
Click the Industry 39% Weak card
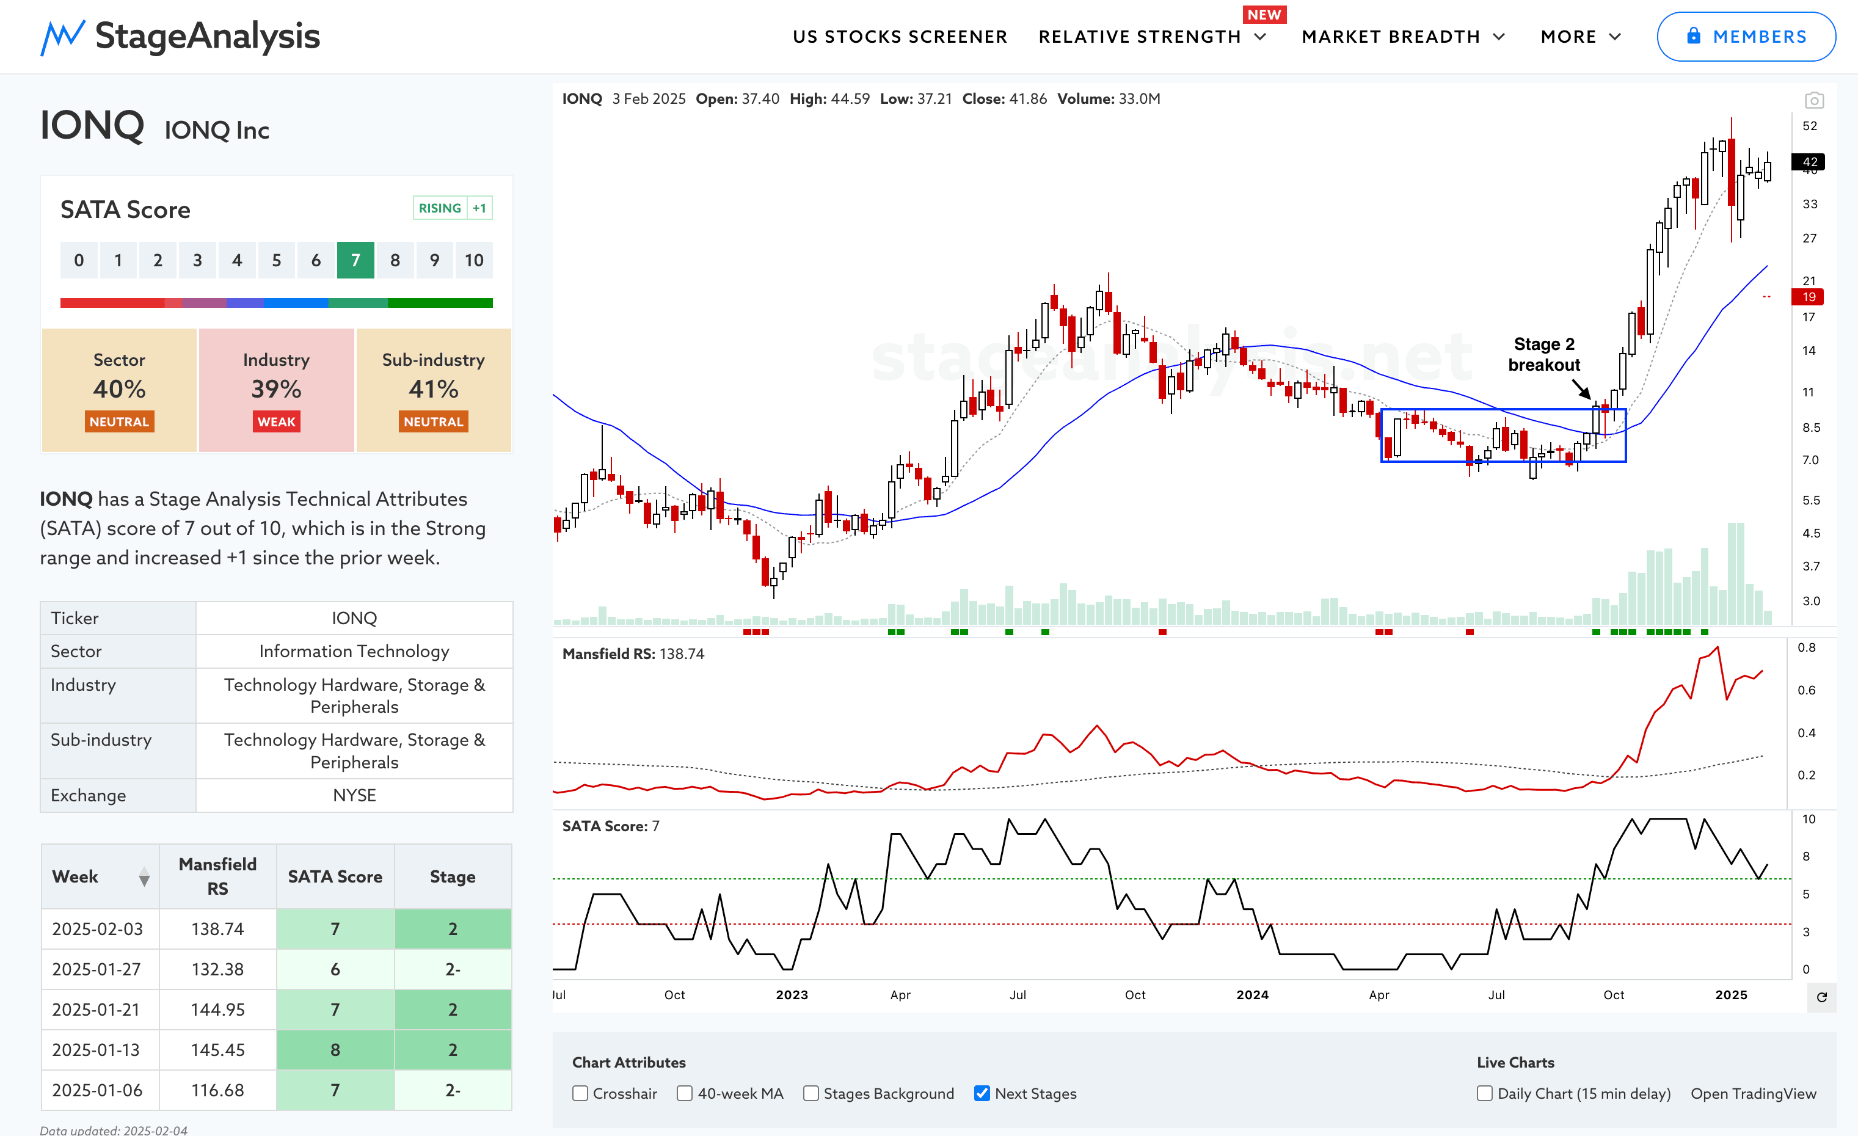point(276,390)
